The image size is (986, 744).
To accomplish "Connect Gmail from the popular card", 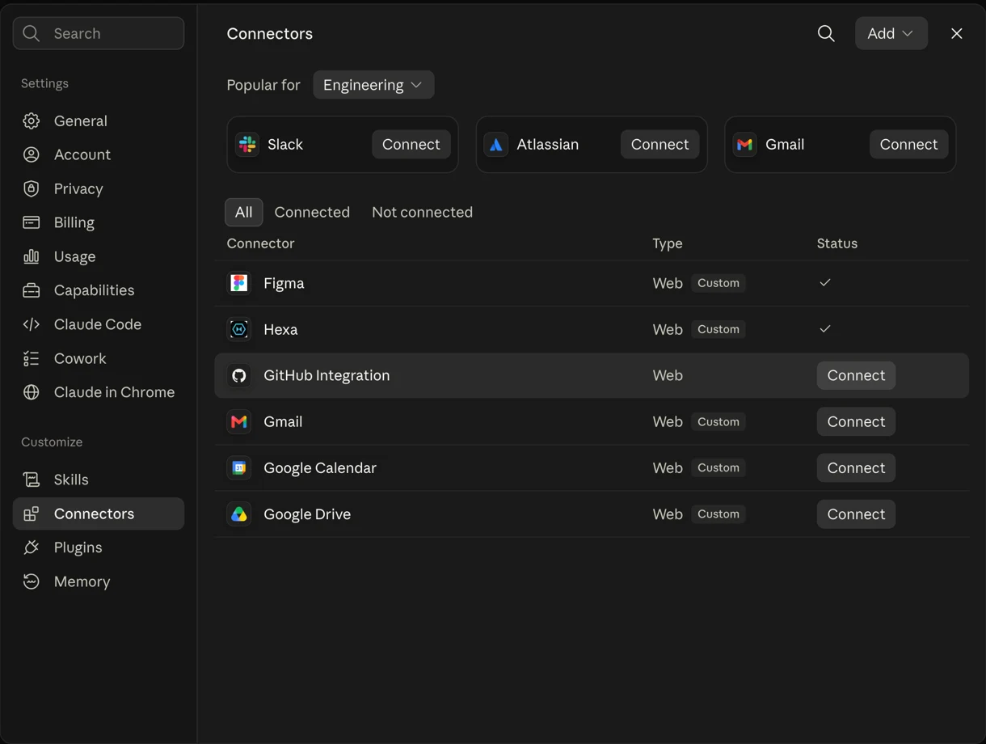I will tap(909, 144).
